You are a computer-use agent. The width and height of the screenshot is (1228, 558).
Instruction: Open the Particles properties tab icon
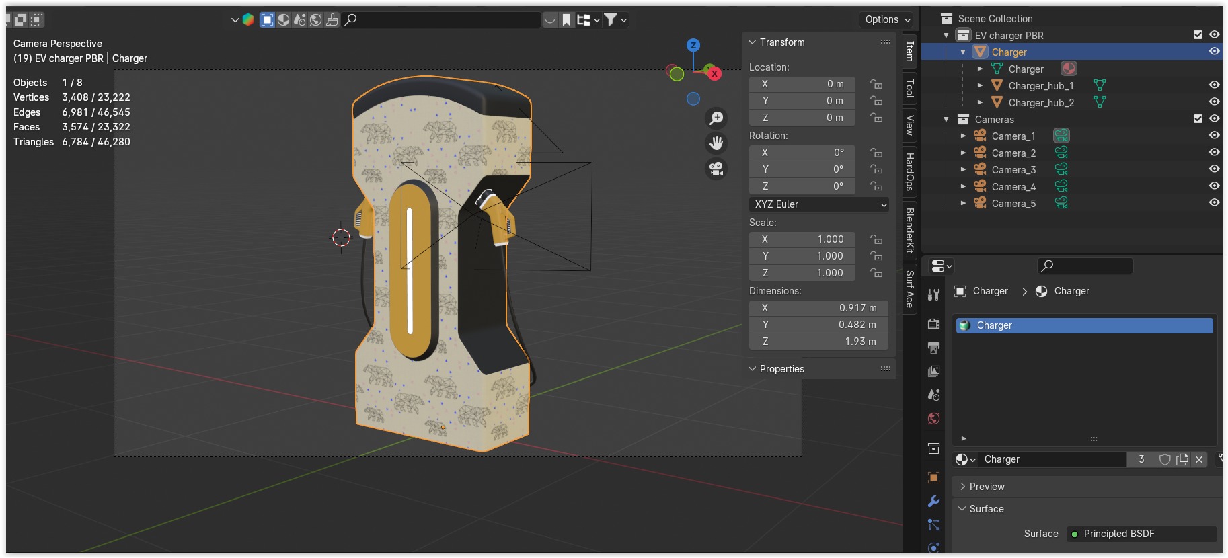click(933, 525)
